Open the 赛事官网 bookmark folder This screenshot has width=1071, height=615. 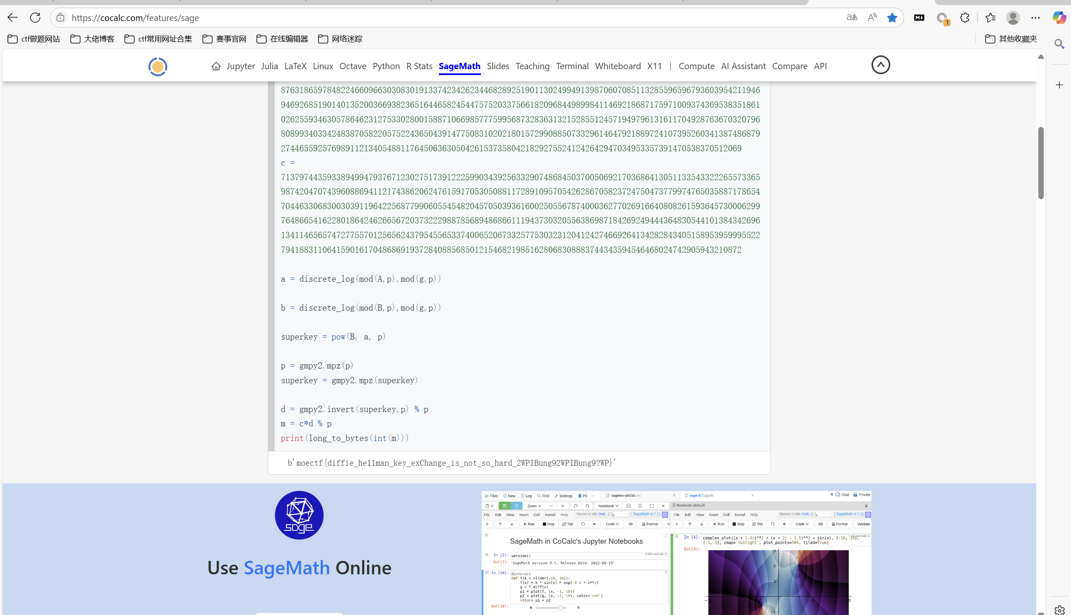click(224, 39)
